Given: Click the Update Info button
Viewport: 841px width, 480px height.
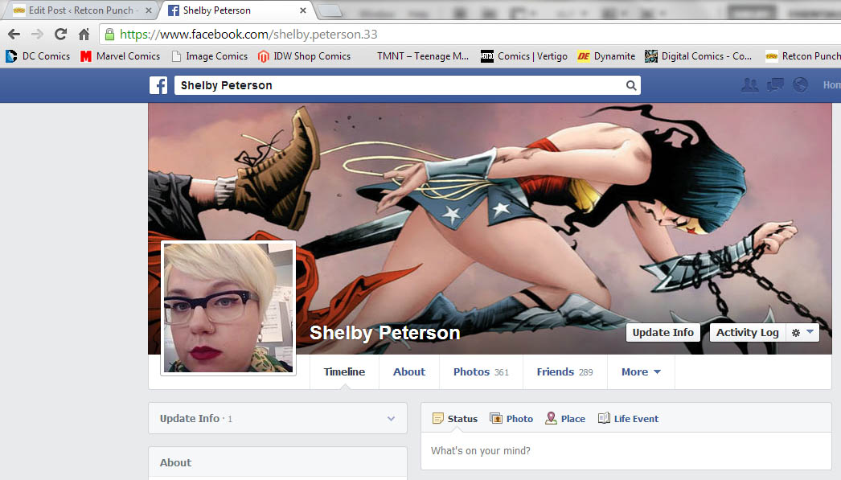Looking at the screenshot, I should (663, 333).
